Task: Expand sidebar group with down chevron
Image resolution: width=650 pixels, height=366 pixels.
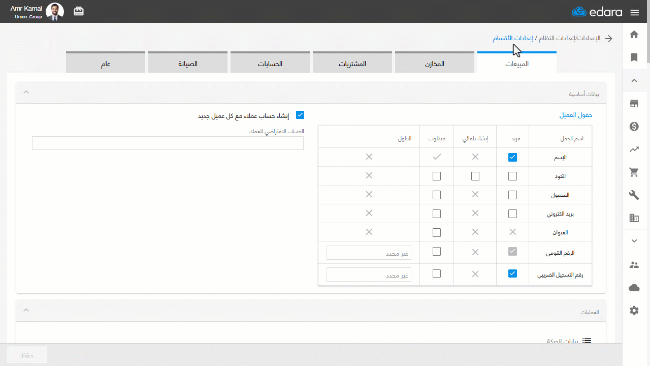Action: (x=634, y=241)
